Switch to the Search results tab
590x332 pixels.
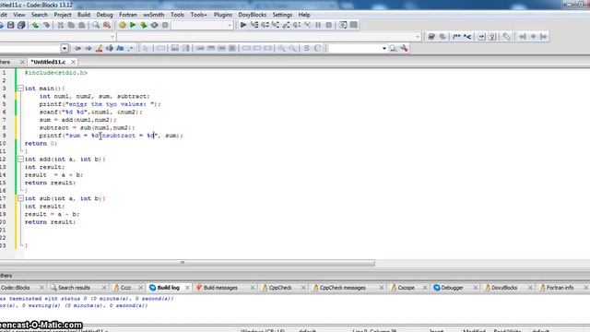pyautogui.click(x=74, y=288)
